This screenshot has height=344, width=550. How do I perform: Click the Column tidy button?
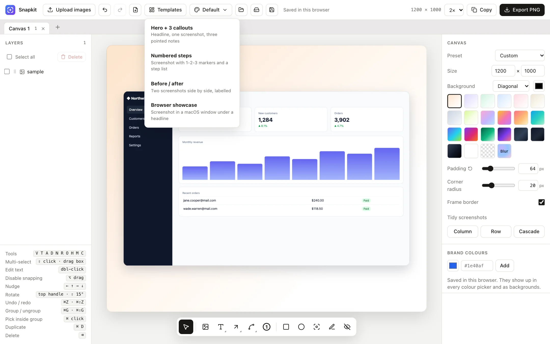point(463,231)
